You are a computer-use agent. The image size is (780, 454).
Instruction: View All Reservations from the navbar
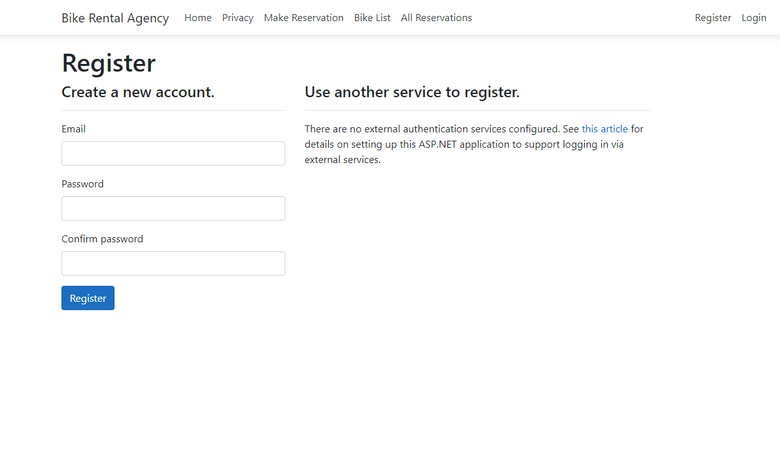click(436, 18)
